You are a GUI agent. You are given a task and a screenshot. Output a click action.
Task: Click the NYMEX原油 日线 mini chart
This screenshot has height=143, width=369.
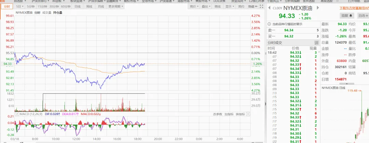coord(345,115)
